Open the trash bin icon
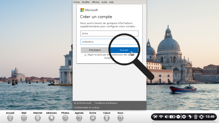The height and width of the screenshot is (123, 219). [195, 117]
